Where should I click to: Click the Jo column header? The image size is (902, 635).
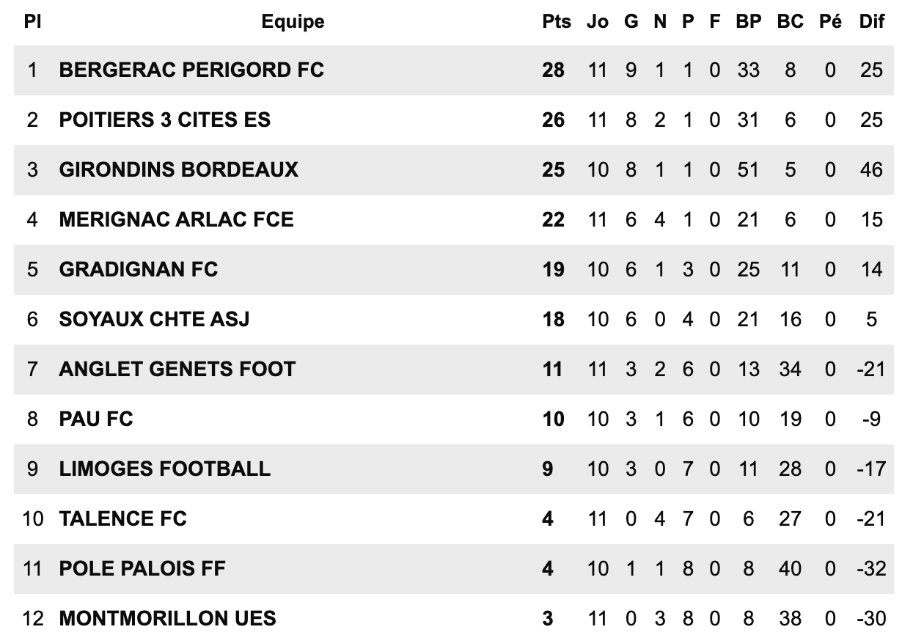598,22
